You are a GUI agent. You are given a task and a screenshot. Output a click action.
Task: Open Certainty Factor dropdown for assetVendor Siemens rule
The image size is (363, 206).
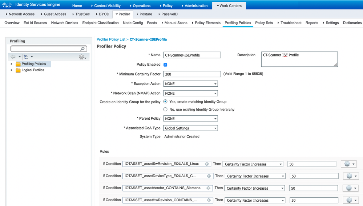(x=255, y=188)
